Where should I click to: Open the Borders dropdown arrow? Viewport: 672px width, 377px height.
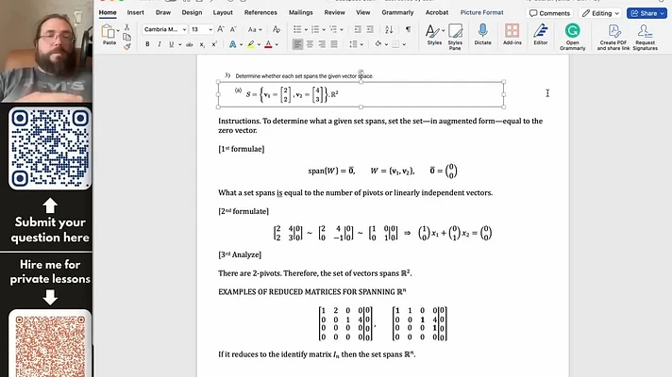click(x=404, y=44)
